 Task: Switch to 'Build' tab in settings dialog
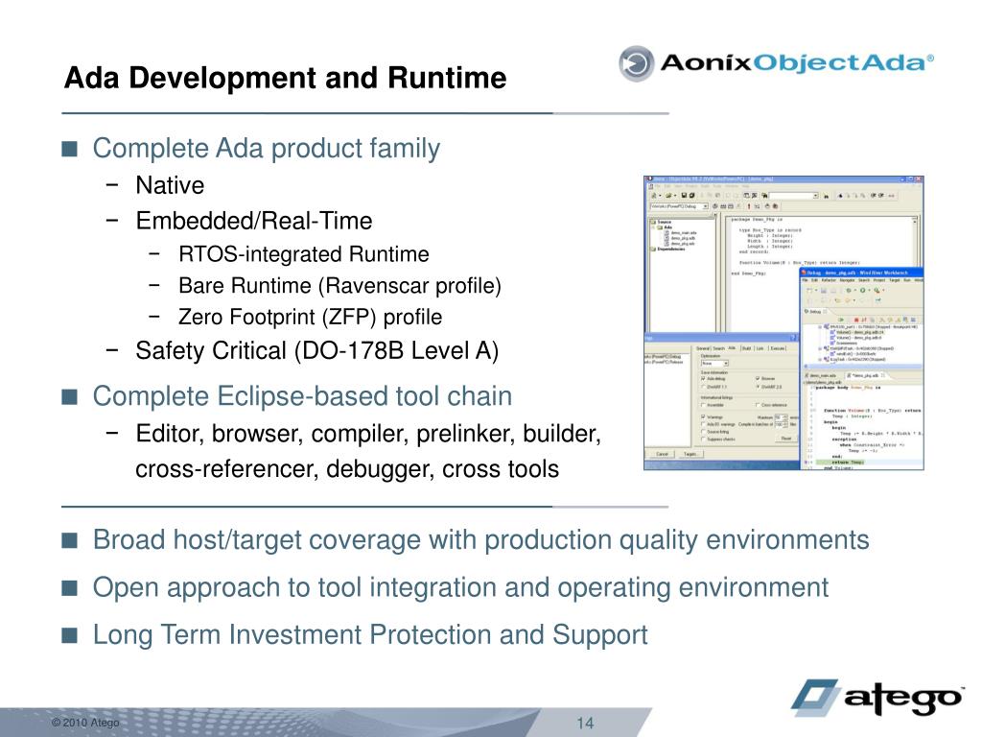[x=746, y=348]
